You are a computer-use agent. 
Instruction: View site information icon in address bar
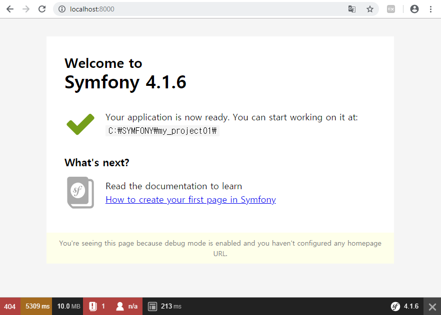pyautogui.click(x=62, y=9)
